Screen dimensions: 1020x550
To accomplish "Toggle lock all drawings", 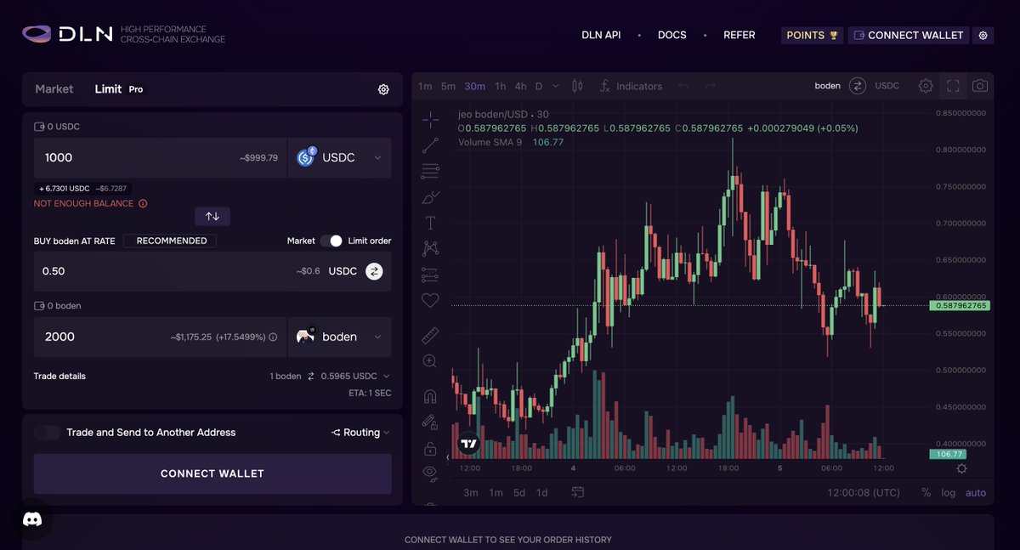I will 431,448.
